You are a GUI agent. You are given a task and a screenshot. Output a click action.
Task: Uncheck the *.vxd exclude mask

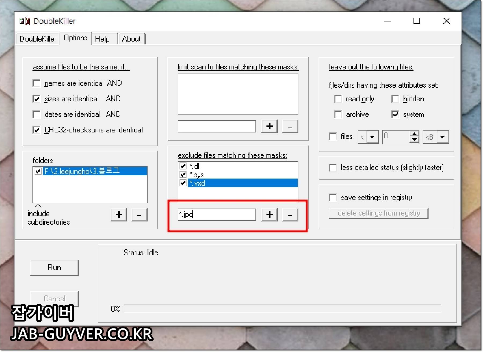[183, 183]
